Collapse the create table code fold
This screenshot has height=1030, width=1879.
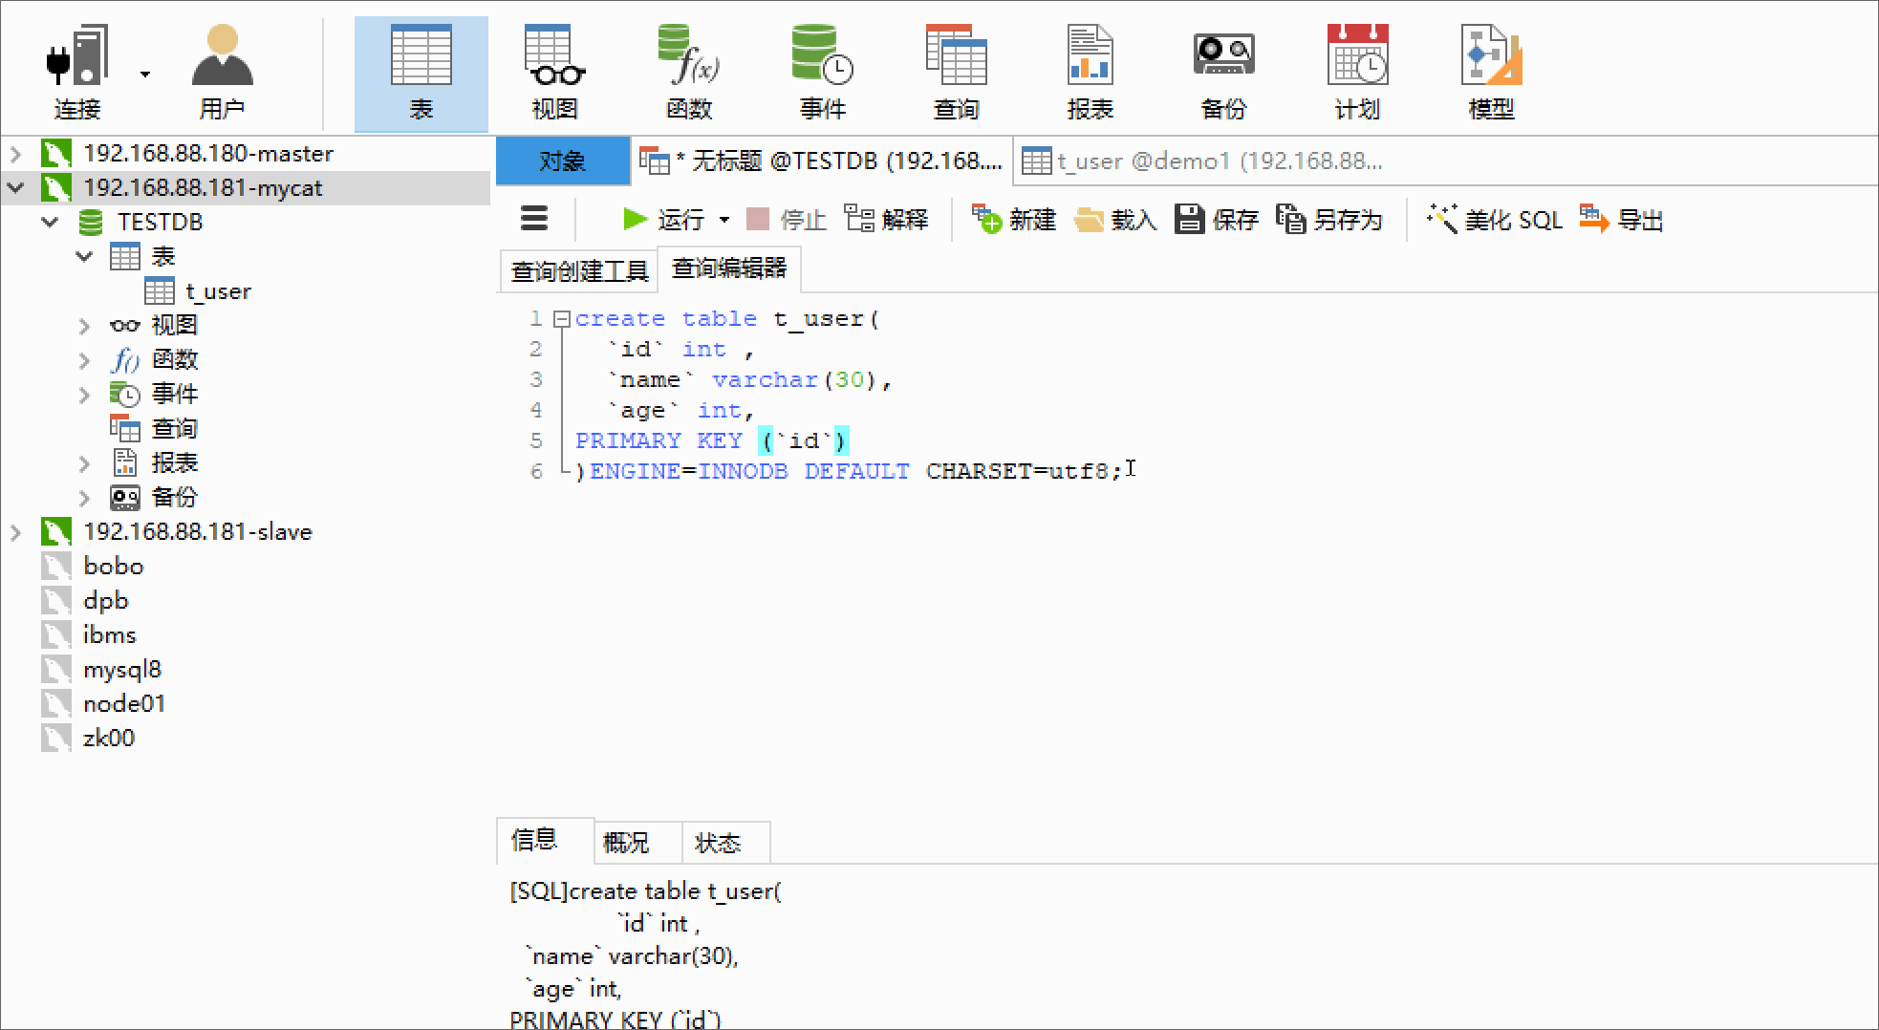tap(562, 319)
